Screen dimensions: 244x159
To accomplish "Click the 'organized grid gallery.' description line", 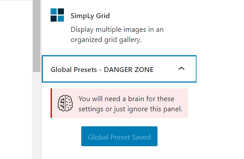I will [106, 40].
